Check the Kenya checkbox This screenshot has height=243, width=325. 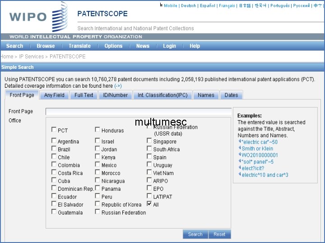[97, 157]
